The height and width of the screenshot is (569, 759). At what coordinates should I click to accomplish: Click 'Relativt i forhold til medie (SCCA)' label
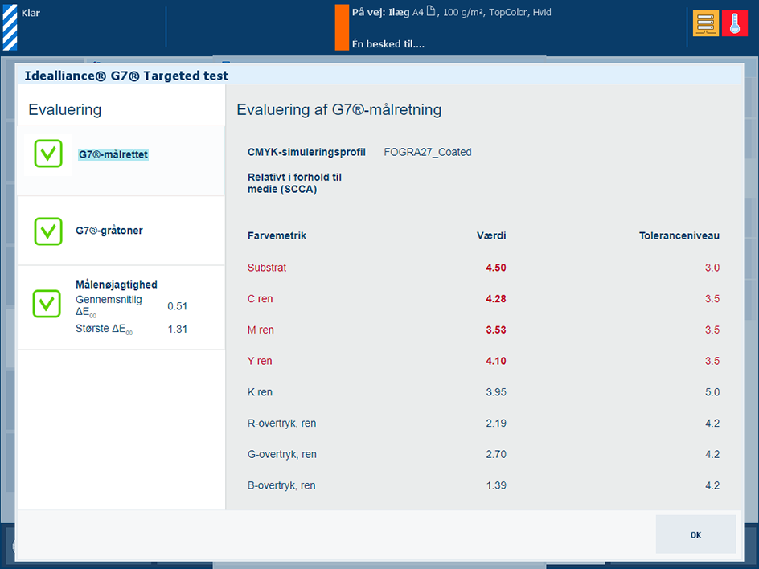coord(294,183)
